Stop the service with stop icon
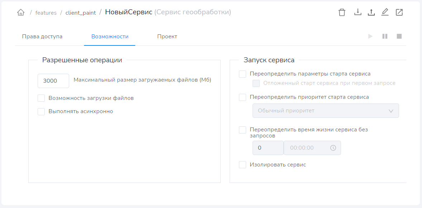The width and height of the screenshot is (422, 208). tap(399, 36)
